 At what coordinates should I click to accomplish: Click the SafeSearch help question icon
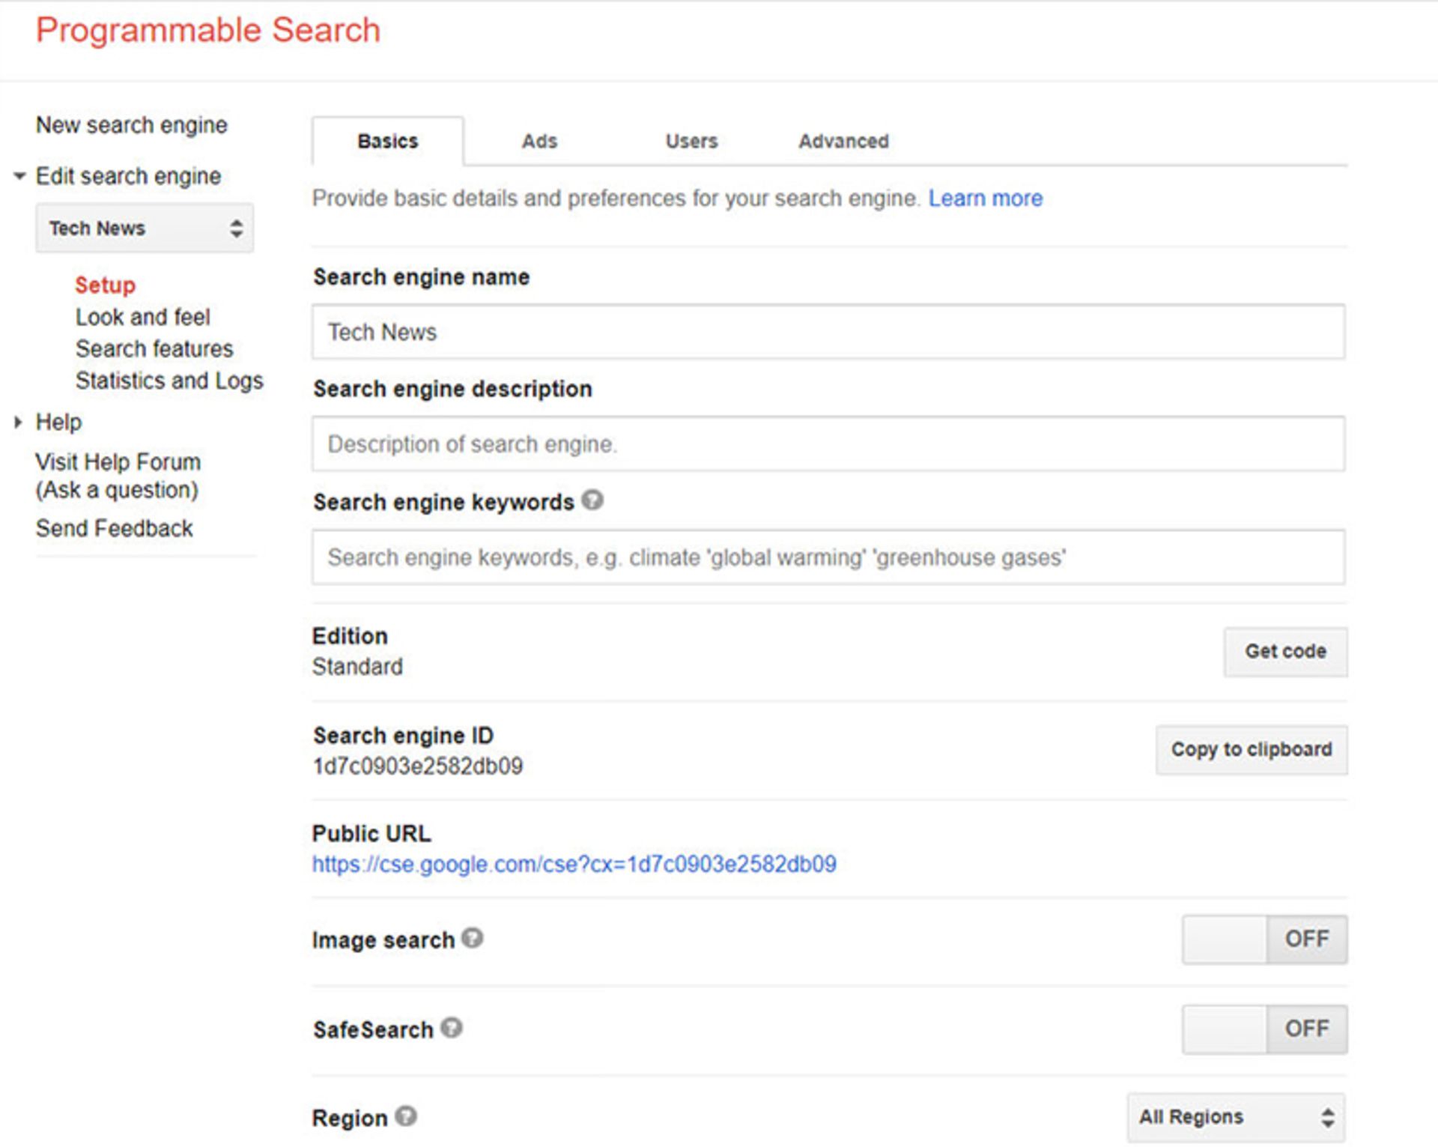(451, 1028)
